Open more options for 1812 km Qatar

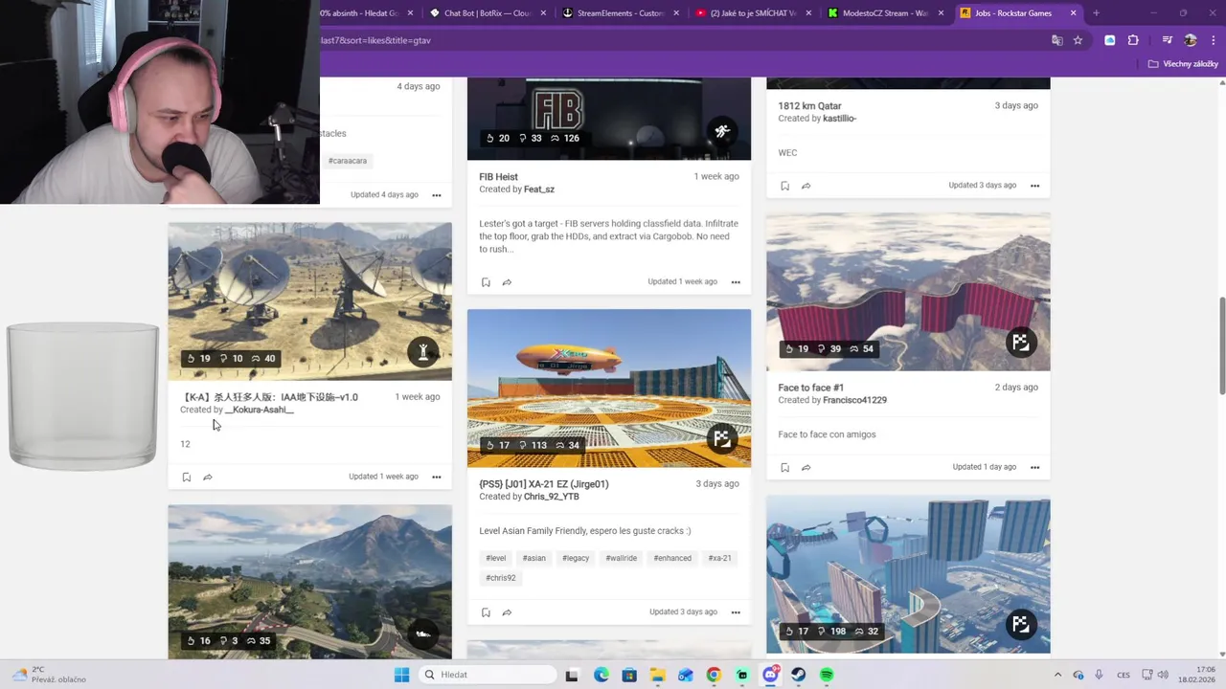(1034, 186)
